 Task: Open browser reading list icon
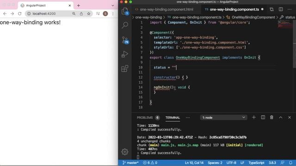click(98, 13)
